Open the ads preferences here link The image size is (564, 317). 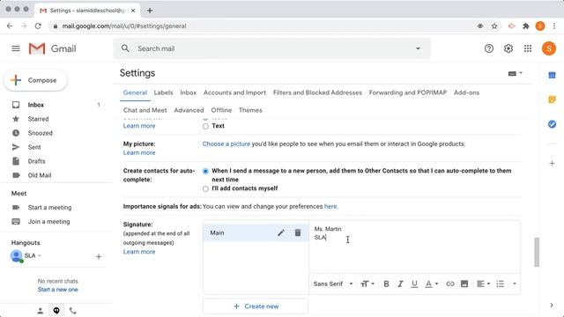[330, 206]
